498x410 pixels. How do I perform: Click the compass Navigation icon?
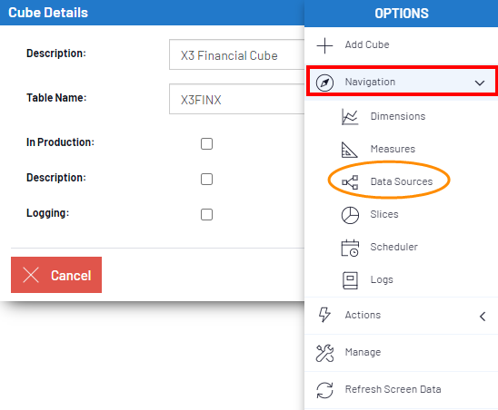pyautogui.click(x=324, y=83)
